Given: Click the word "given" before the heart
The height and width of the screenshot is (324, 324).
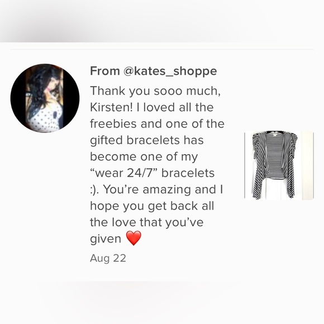Looking at the screenshot, I should 106,239.
